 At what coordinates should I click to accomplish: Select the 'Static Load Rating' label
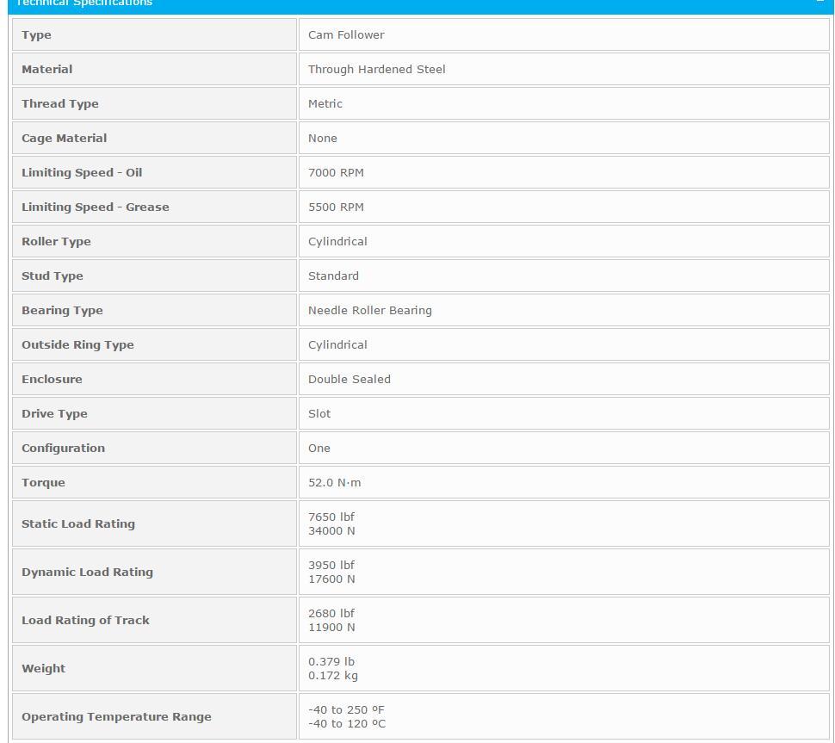coord(78,524)
